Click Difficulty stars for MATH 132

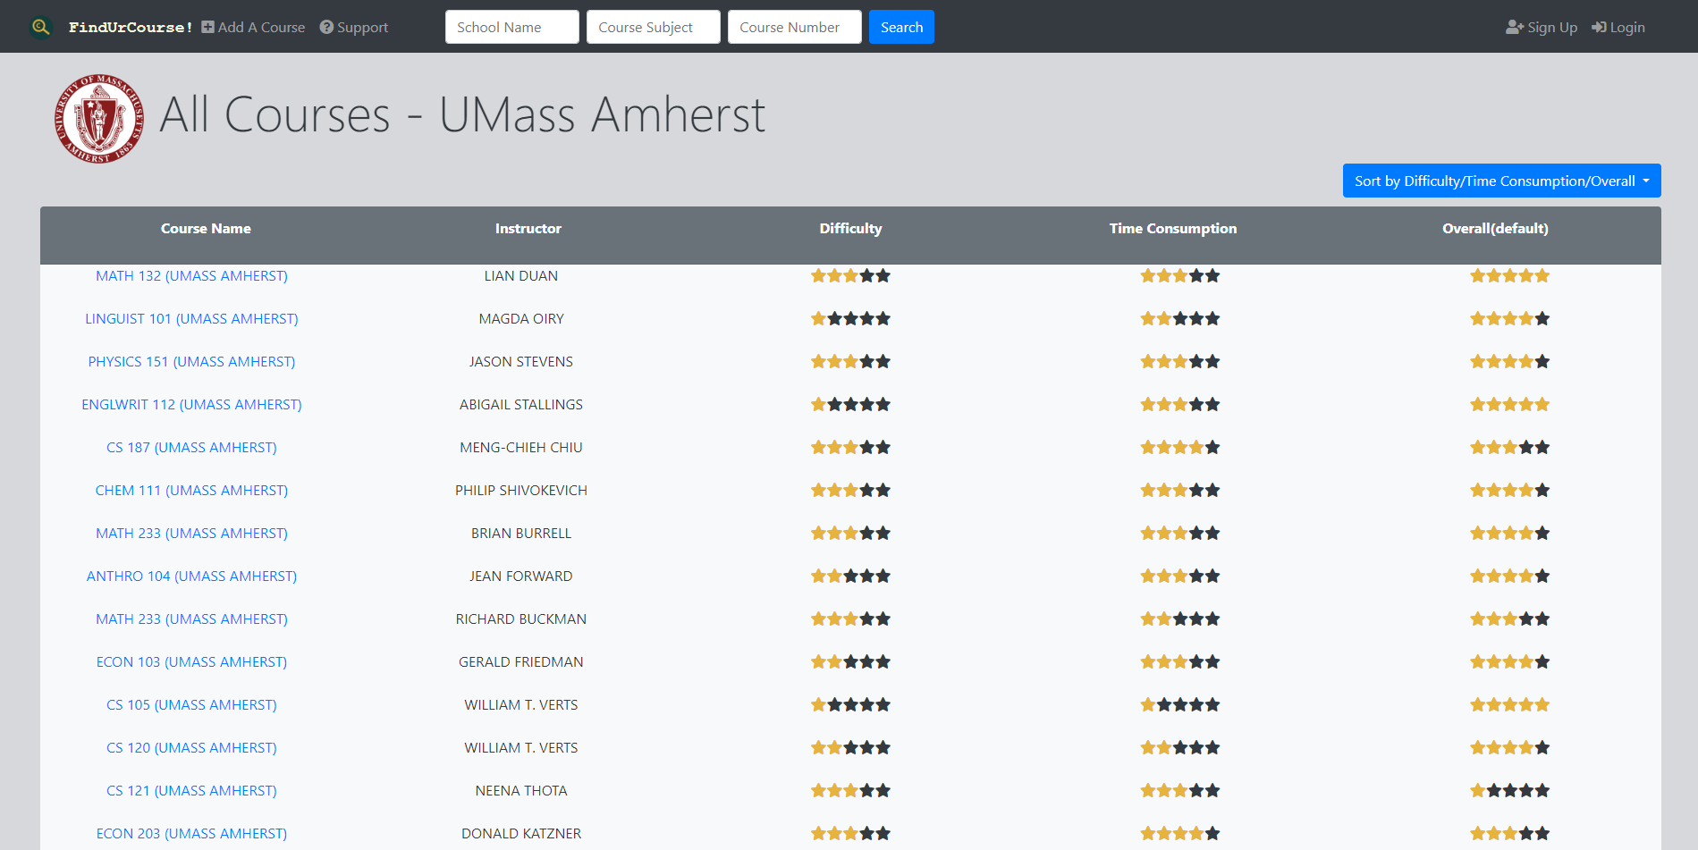coord(850,276)
